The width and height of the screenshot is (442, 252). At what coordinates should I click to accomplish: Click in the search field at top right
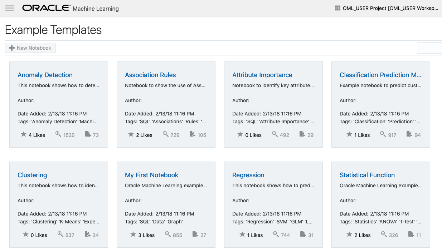[x=429, y=48]
